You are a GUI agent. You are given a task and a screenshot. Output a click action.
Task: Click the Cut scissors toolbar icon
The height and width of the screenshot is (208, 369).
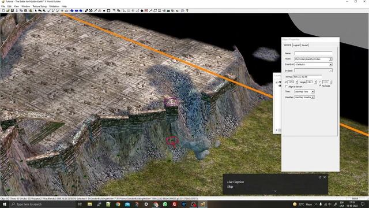click(x=17, y=10)
